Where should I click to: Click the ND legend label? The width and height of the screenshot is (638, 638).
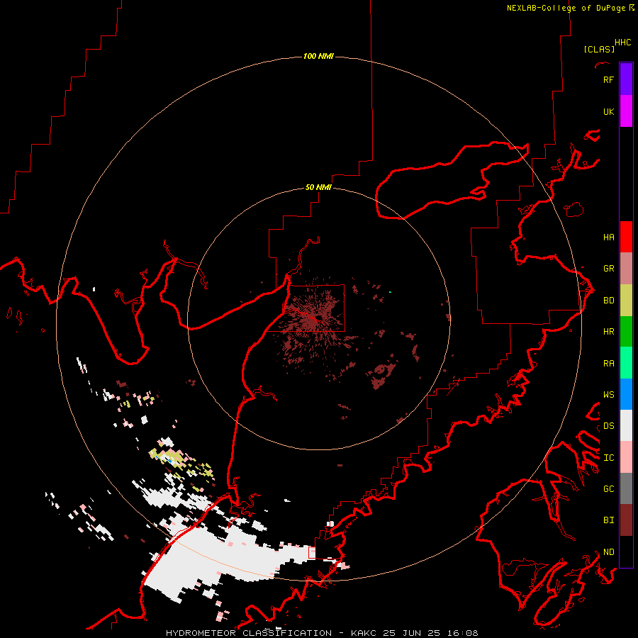pyautogui.click(x=608, y=552)
